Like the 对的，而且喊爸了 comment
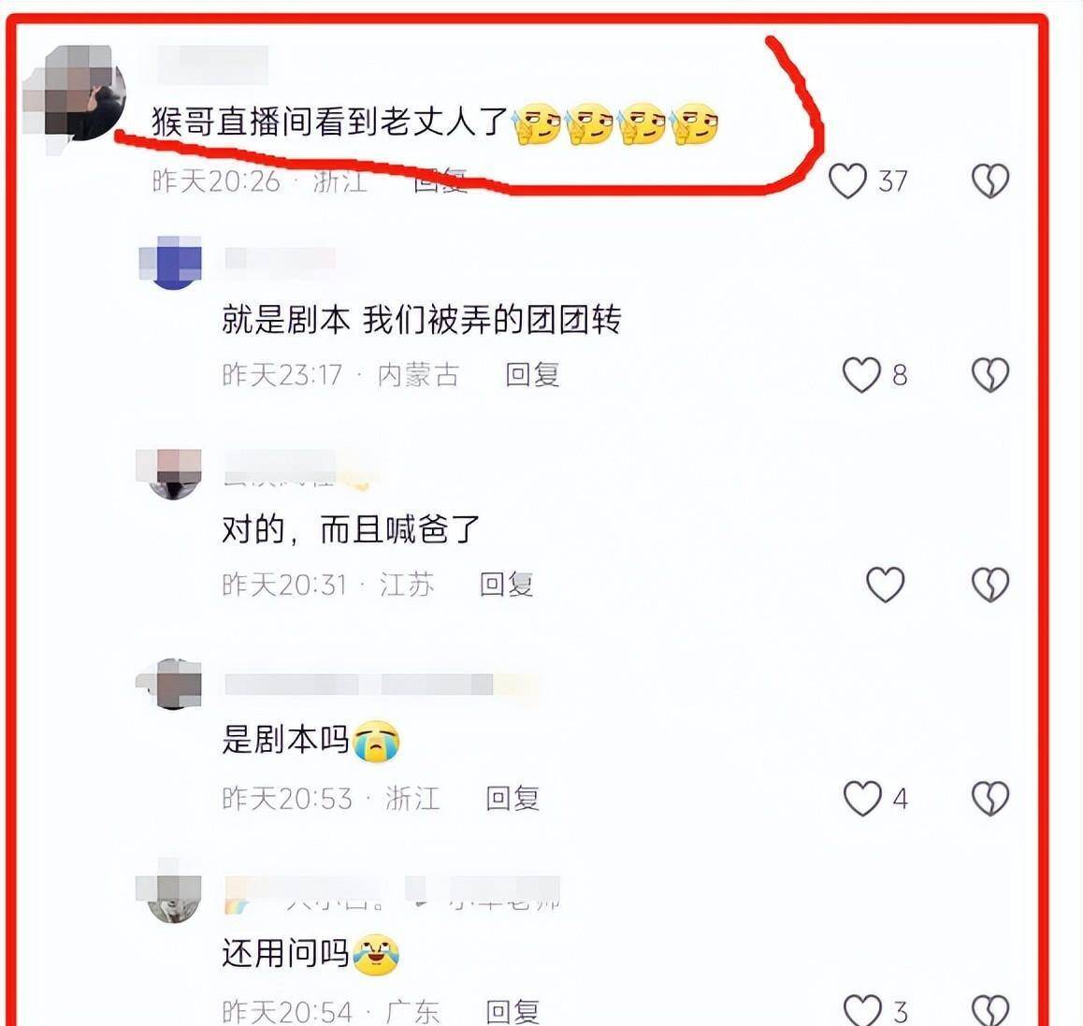 point(886,585)
